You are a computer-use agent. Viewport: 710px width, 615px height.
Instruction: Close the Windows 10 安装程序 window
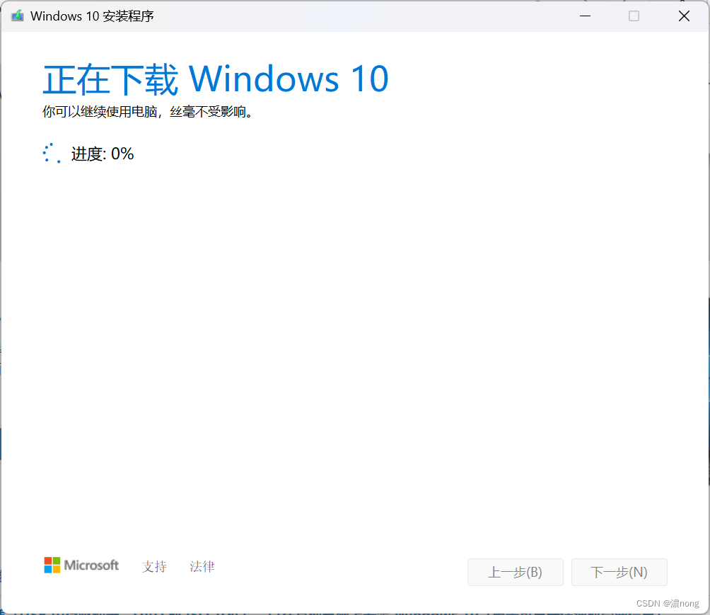(x=684, y=16)
